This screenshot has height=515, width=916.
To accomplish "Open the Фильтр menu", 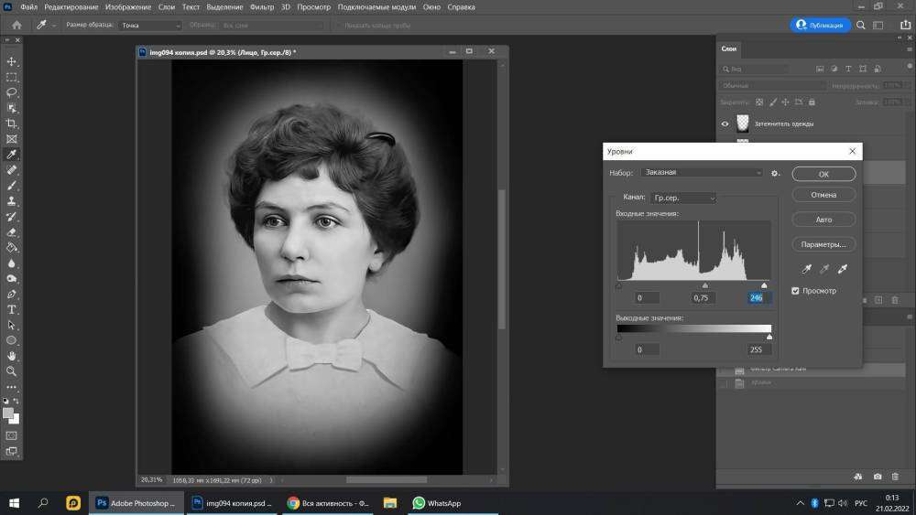I will coord(261,7).
